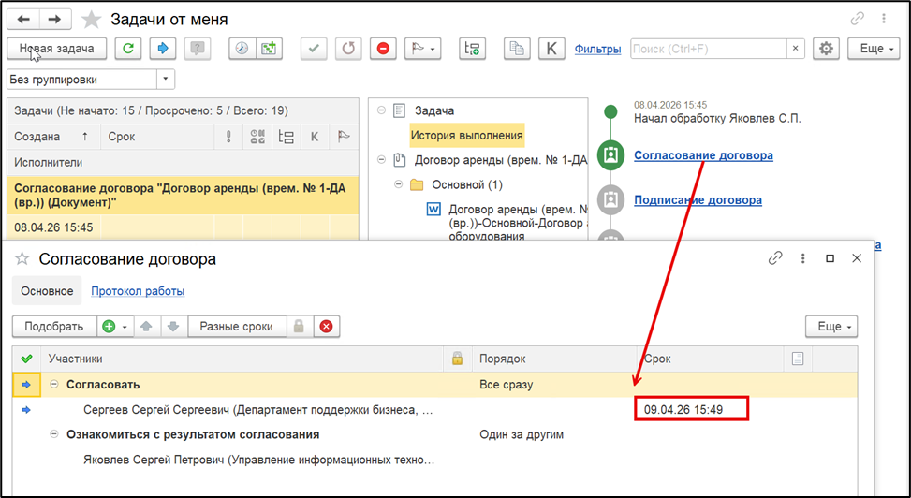Click the grey lock toolbar icon
The height and width of the screenshot is (498, 911).
pyautogui.click(x=300, y=327)
